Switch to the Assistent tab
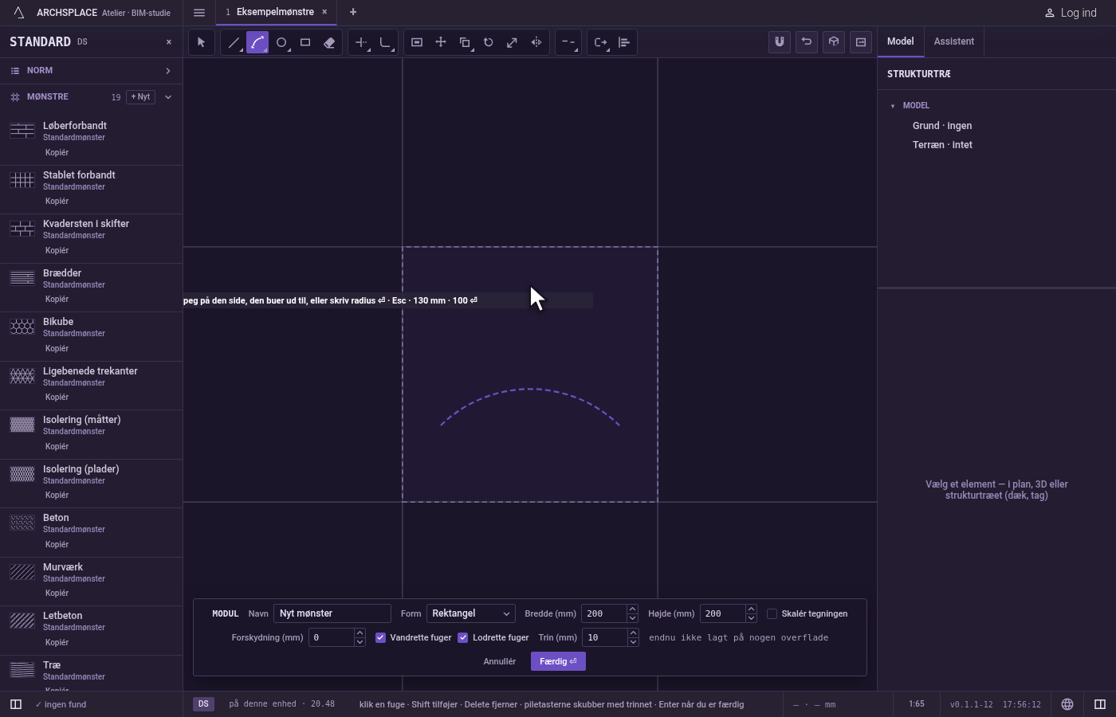Viewport: 1116px width, 717px height. click(954, 41)
